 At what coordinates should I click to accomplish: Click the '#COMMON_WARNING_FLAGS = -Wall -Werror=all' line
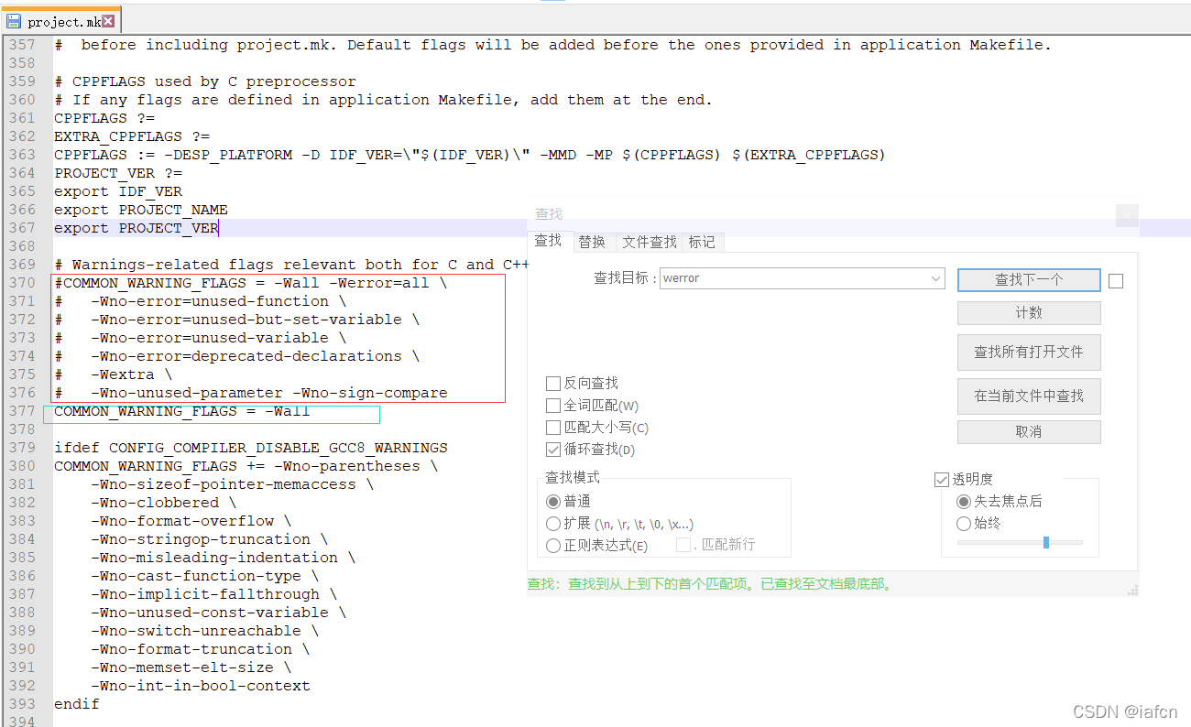click(251, 283)
